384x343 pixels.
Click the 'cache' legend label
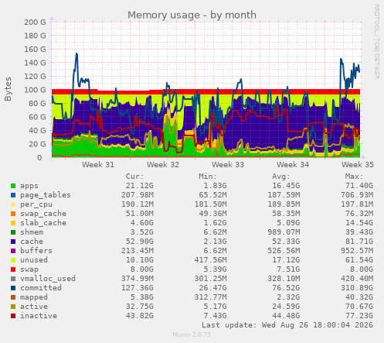[32, 242]
